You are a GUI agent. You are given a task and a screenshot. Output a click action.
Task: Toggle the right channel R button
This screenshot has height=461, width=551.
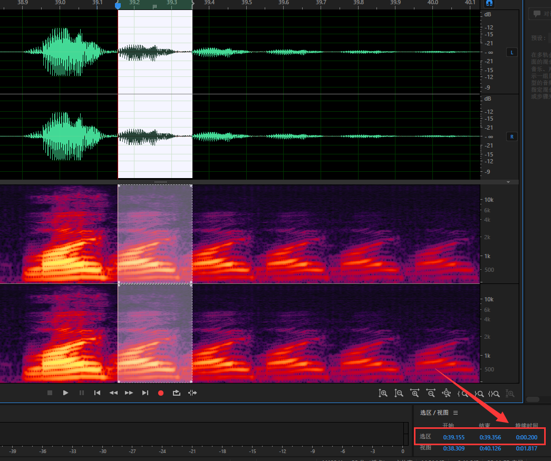pyautogui.click(x=511, y=136)
